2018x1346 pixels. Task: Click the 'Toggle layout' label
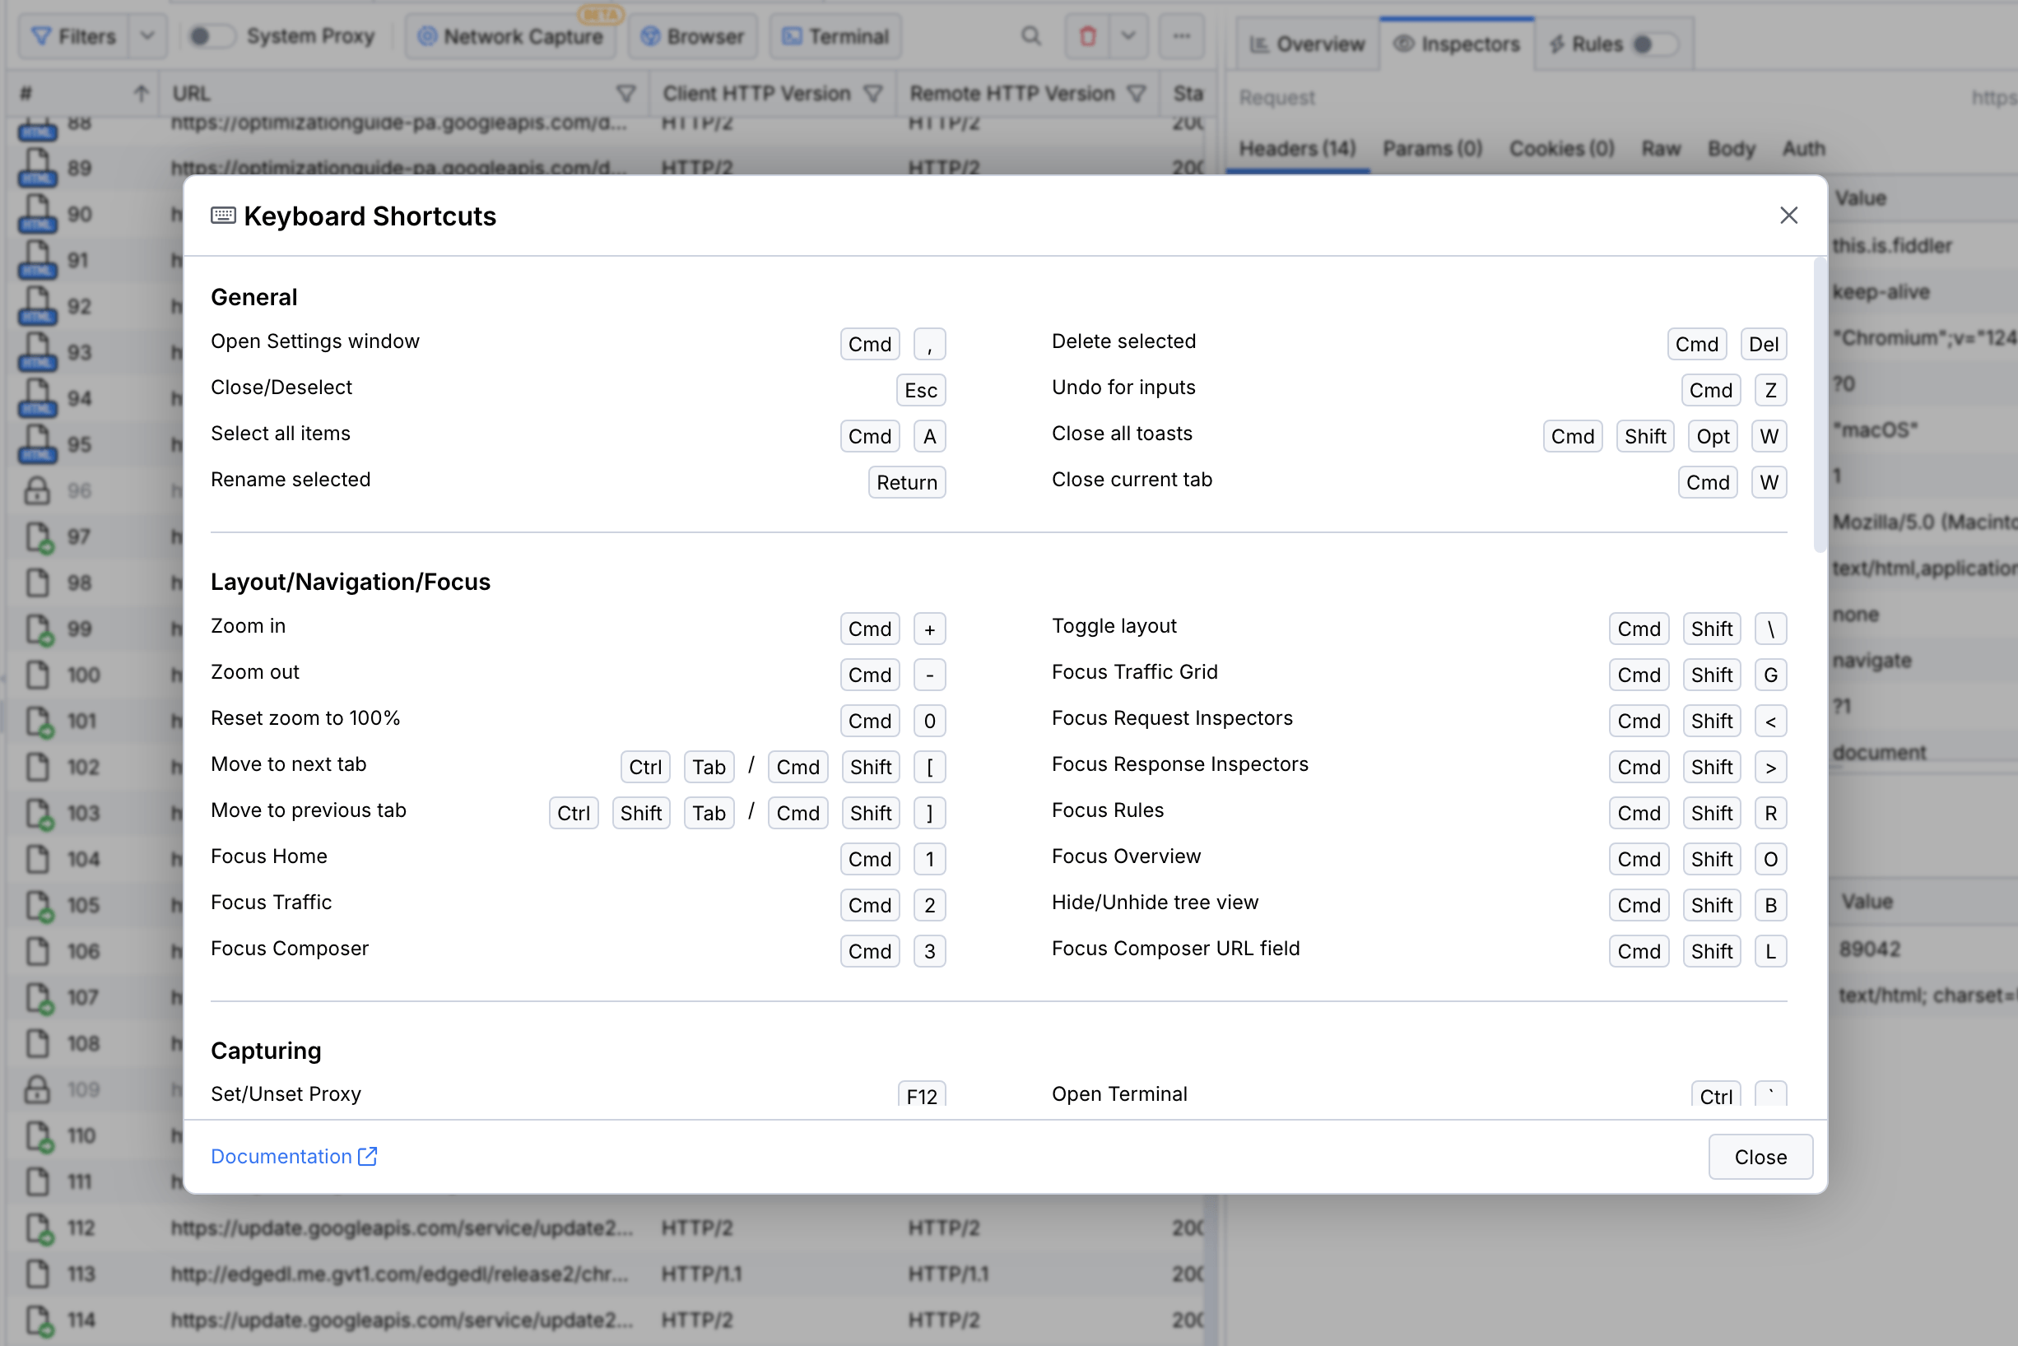point(1114,626)
